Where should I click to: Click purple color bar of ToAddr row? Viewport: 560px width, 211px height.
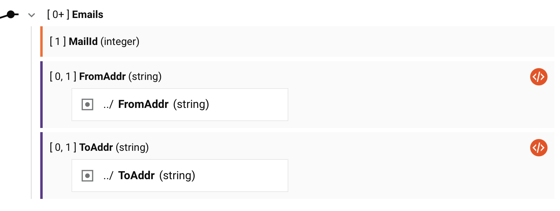coord(42,165)
